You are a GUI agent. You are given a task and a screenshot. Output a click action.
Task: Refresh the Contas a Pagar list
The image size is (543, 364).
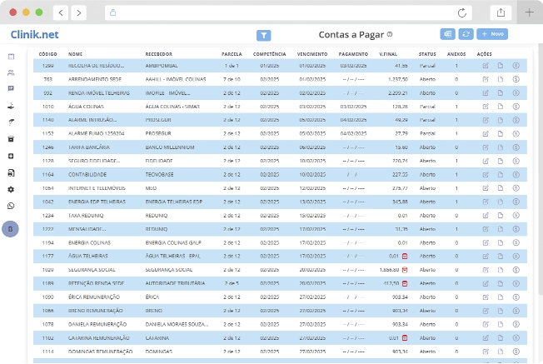point(466,34)
